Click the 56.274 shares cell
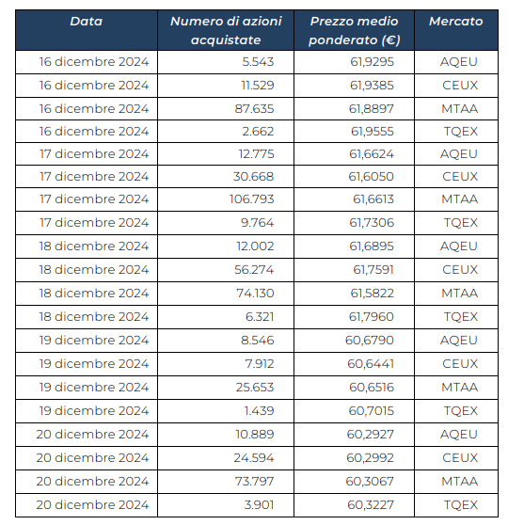The image size is (508, 525). (226, 269)
